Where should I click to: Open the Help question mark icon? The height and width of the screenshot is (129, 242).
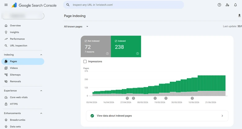(219, 5)
